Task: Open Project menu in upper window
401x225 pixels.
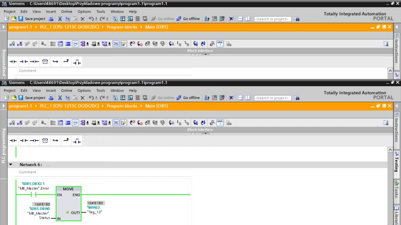Action: [x=9, y=11]
